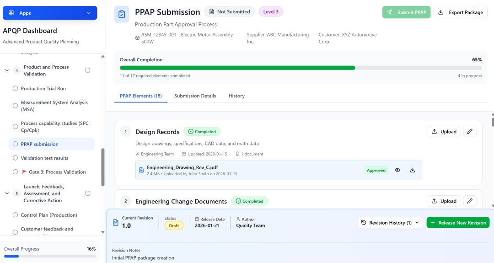Click the section number 5 badge
494x263 pixels.
click(x=17, y=193)
